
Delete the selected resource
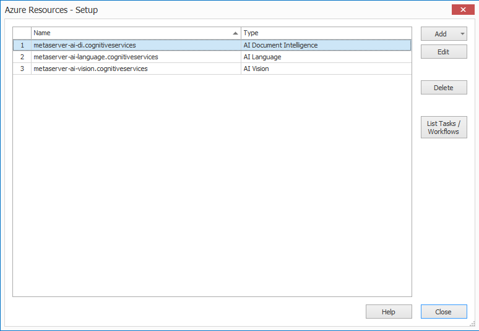444,88
